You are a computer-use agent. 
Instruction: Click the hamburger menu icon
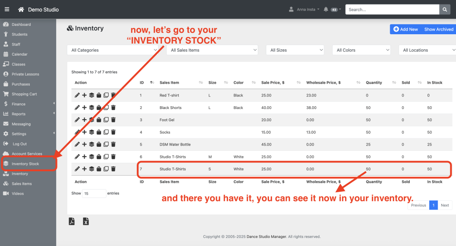[x=7, y=9]
